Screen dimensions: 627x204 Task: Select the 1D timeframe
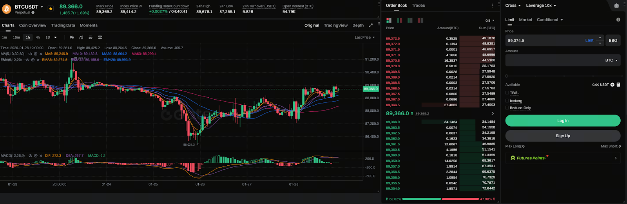point(48,38)
